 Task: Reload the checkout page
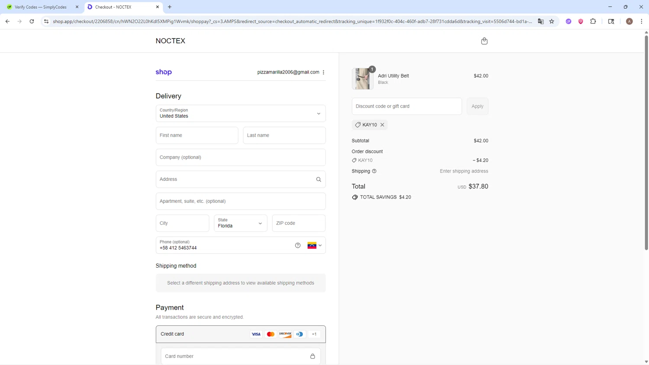tap(32, 21)
